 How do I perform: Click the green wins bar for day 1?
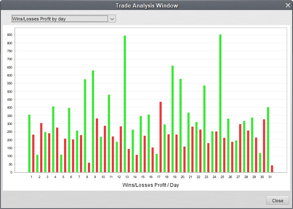coord(29,143)
